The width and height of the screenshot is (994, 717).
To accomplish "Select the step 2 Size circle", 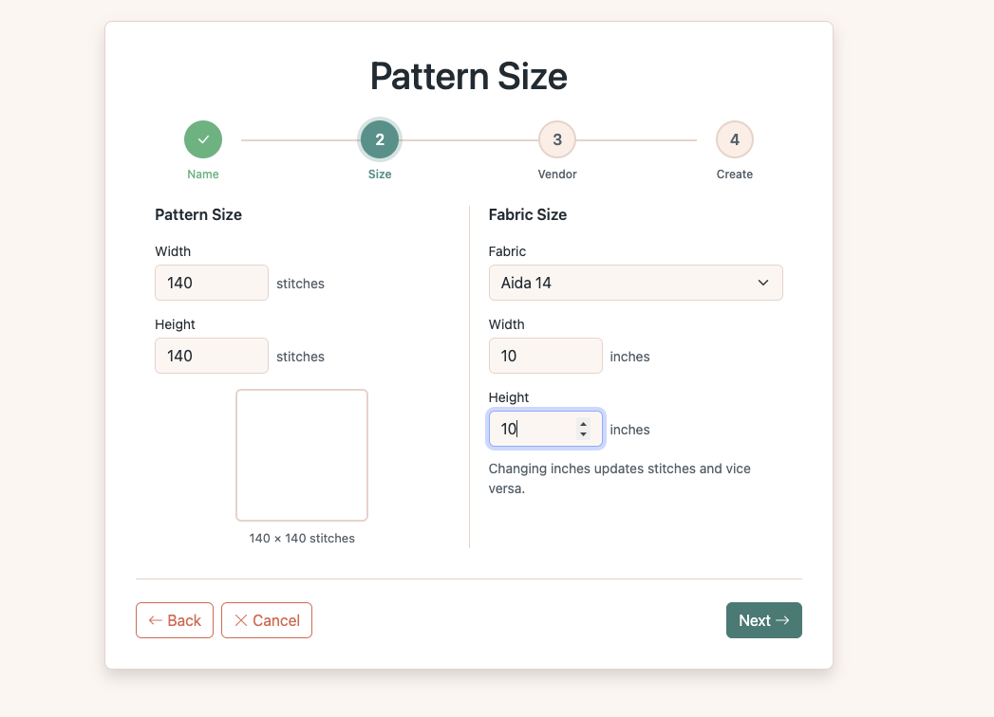I will click(380, 139).
